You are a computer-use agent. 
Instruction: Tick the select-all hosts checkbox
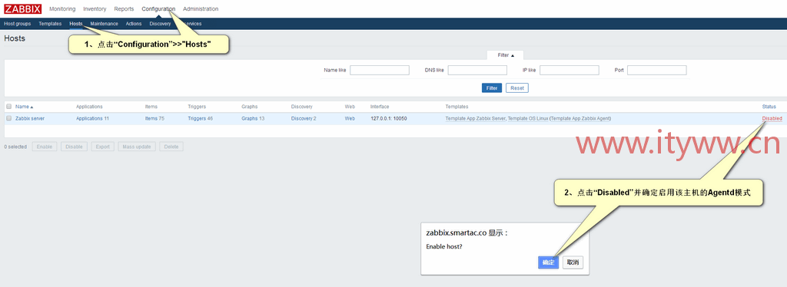coord(8,106)
